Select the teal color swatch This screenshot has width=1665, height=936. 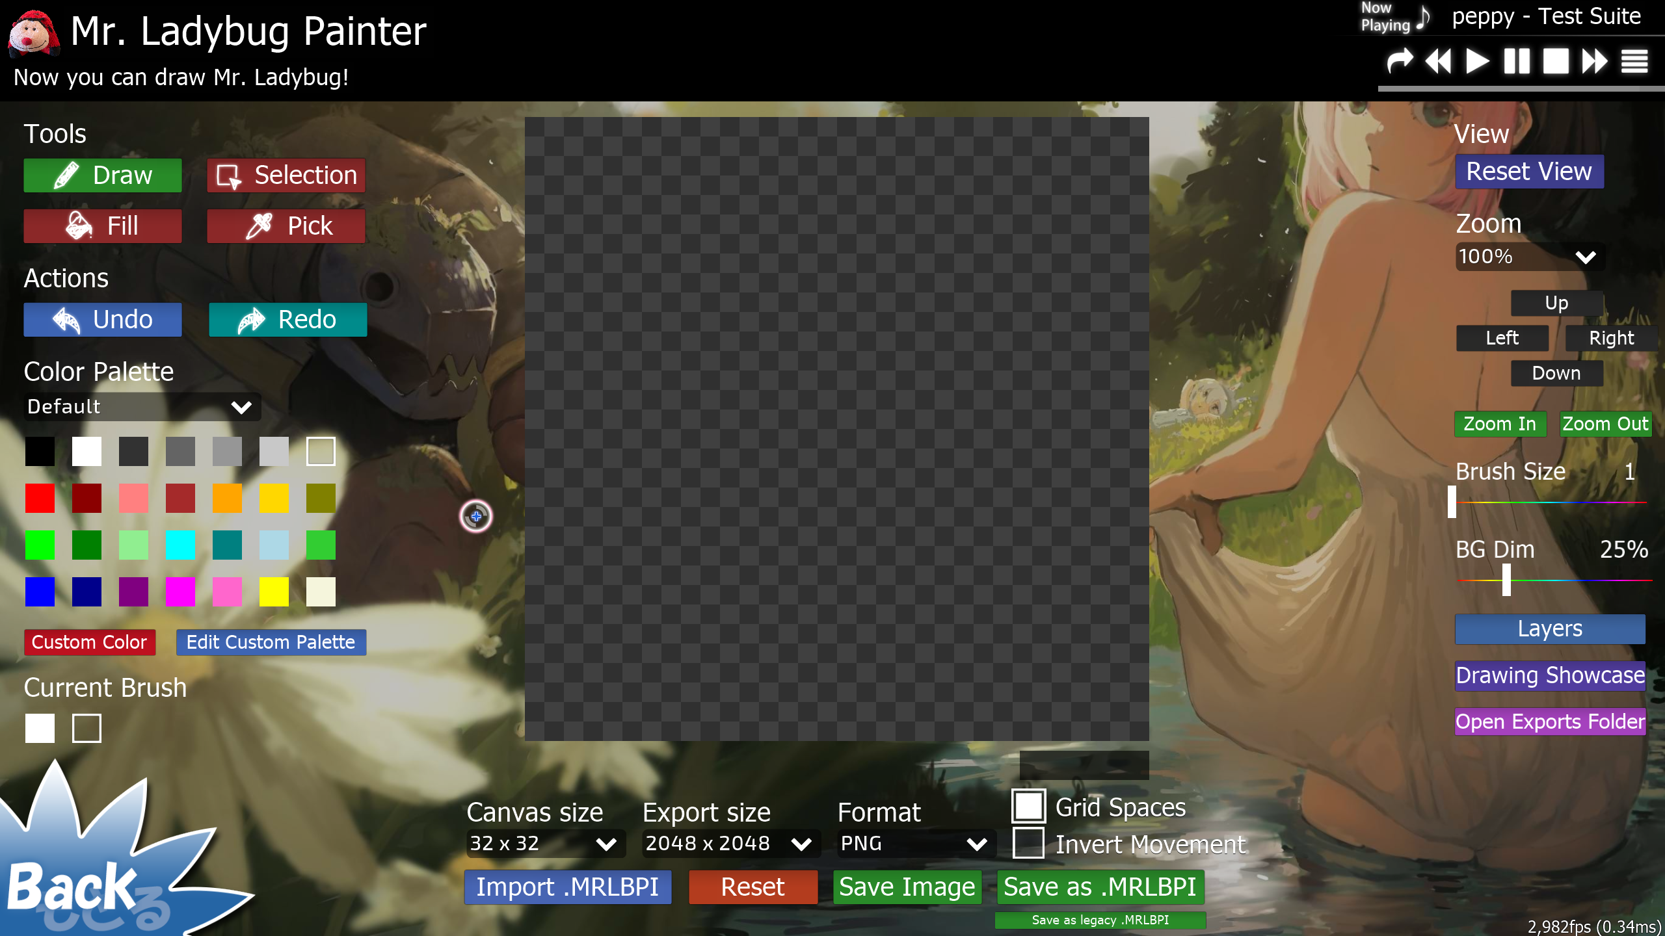pyautogui.click(x=227, y=545)
